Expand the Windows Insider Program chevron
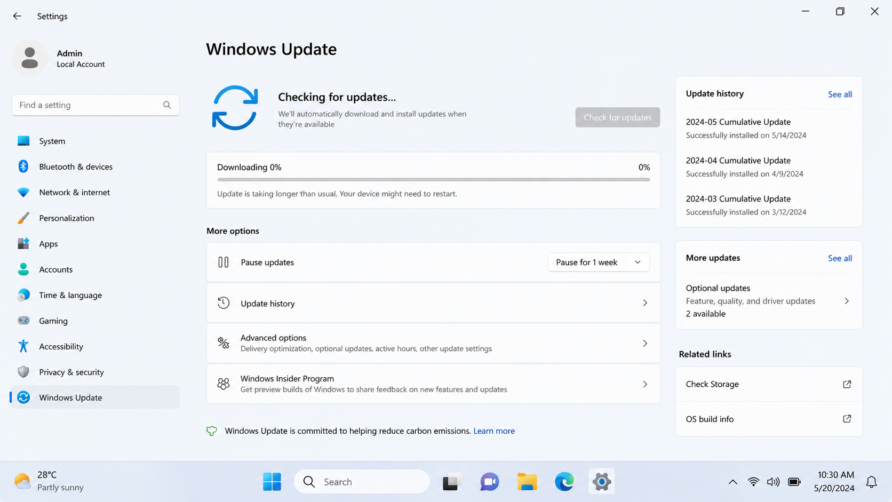Viewport: 892px width, 502px height. tap(644, 384)
